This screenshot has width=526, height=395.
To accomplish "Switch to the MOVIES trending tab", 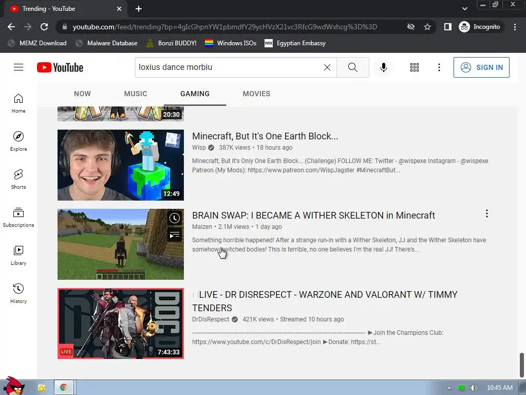I will coord(256,94).
